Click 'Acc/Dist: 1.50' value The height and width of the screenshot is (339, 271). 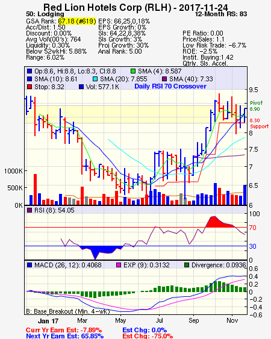tap(46, 27)
